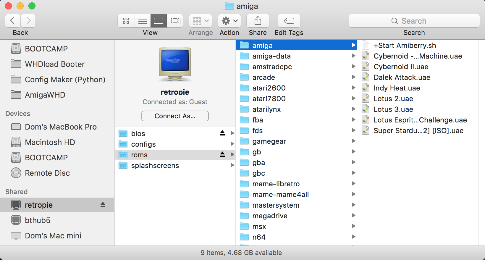
Task: Expand the mastersystem folder arrow
Action: coord(353,205)
